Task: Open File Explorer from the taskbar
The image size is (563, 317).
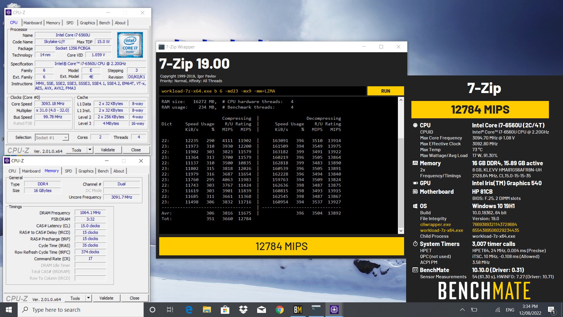Action: point(207,310)
